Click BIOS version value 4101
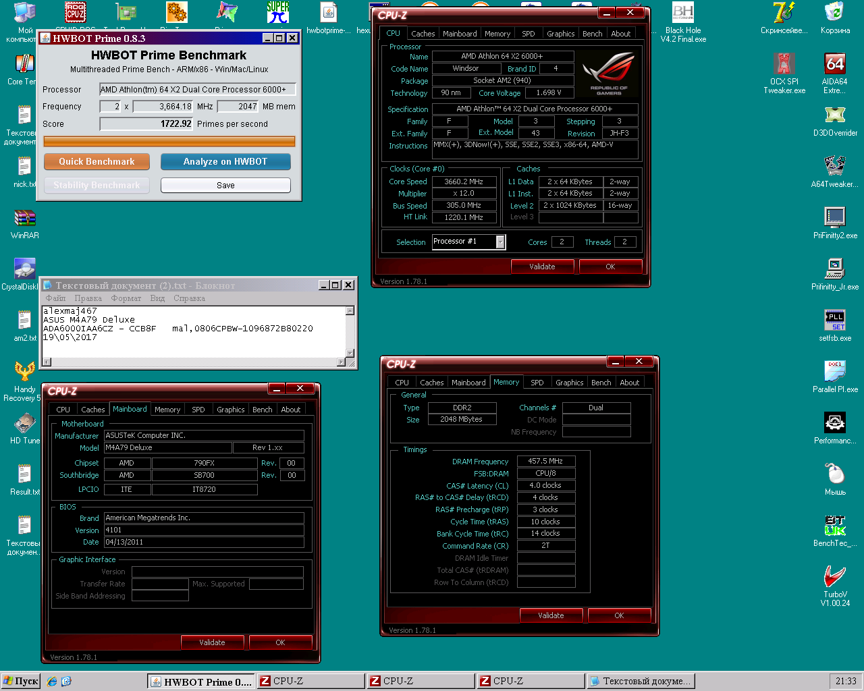 (x=204, y=530)
